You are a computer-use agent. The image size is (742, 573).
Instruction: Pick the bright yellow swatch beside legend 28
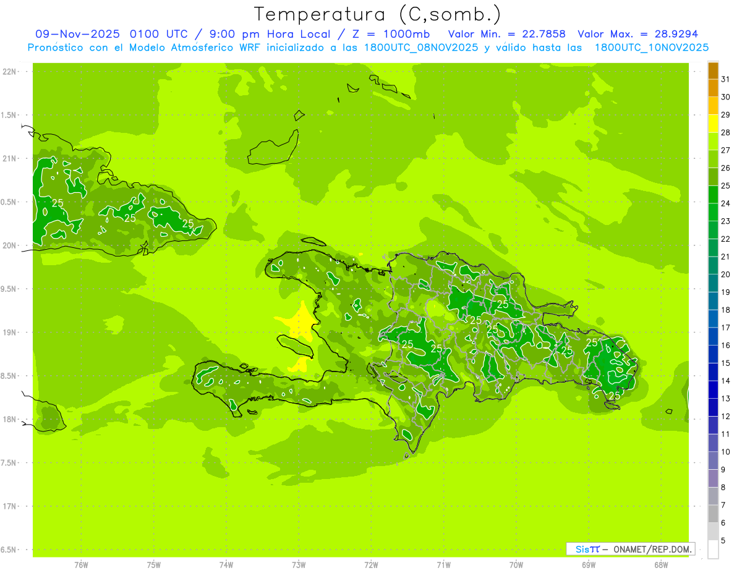coord(713,124)
